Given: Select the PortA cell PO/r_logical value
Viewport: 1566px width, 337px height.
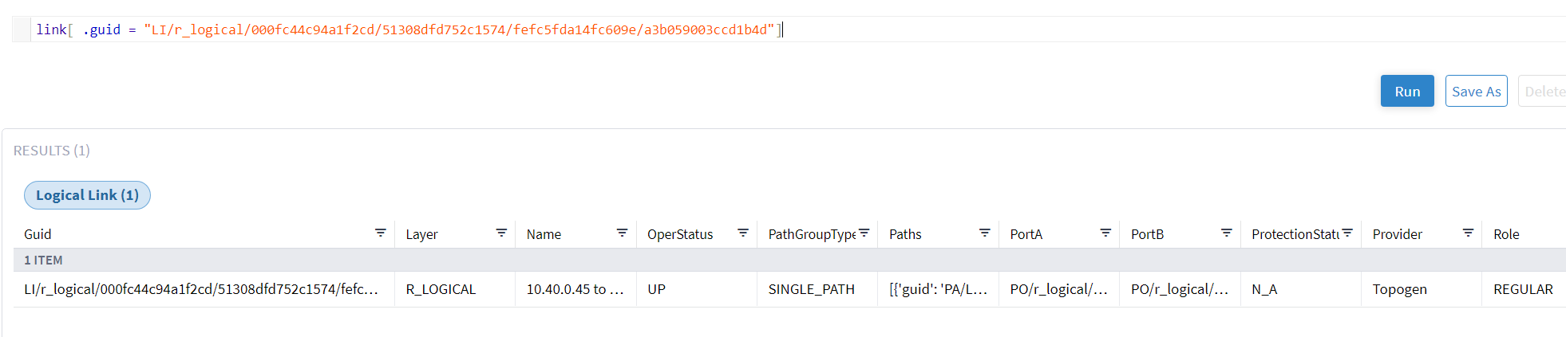Looking at the screenshot, I should (x=1058, y=289).
